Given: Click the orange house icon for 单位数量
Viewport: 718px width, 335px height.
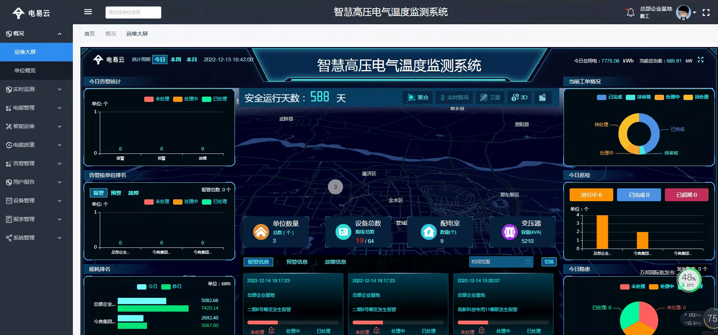Looking at the screenshot, I should [x=261, y=232].
